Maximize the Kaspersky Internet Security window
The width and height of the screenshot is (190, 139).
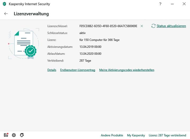pos(172,4)
